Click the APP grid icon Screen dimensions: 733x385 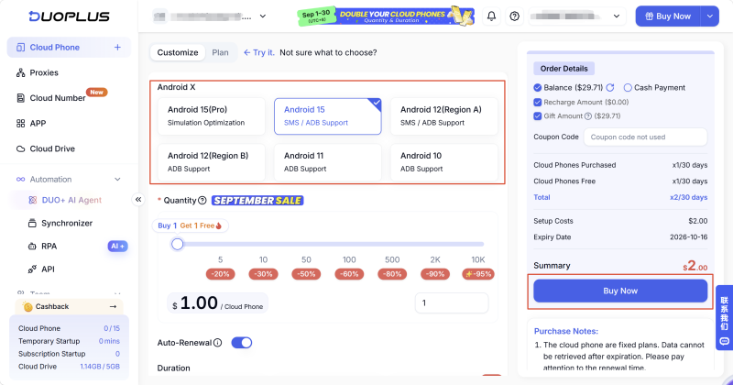pyautogui.click(x=20, y=124)
